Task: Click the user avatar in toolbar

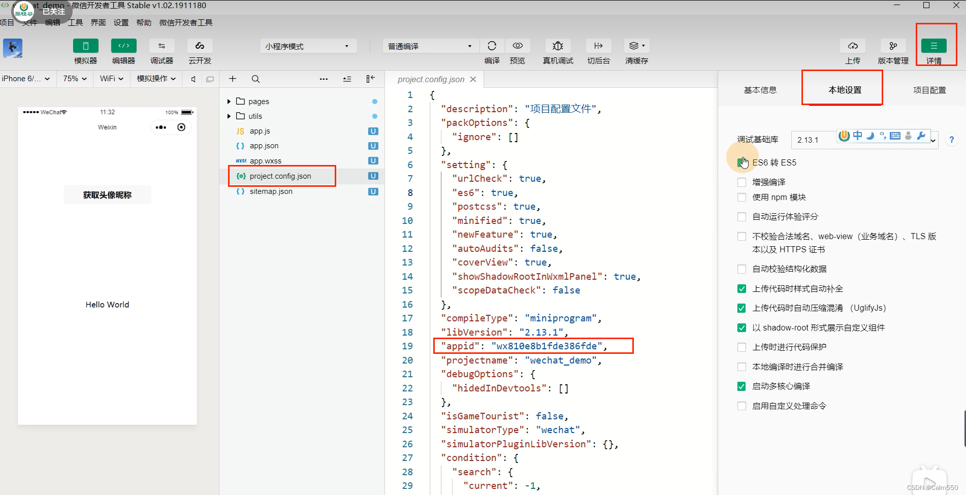Action: pyautogui.click(x=13, y=48)
